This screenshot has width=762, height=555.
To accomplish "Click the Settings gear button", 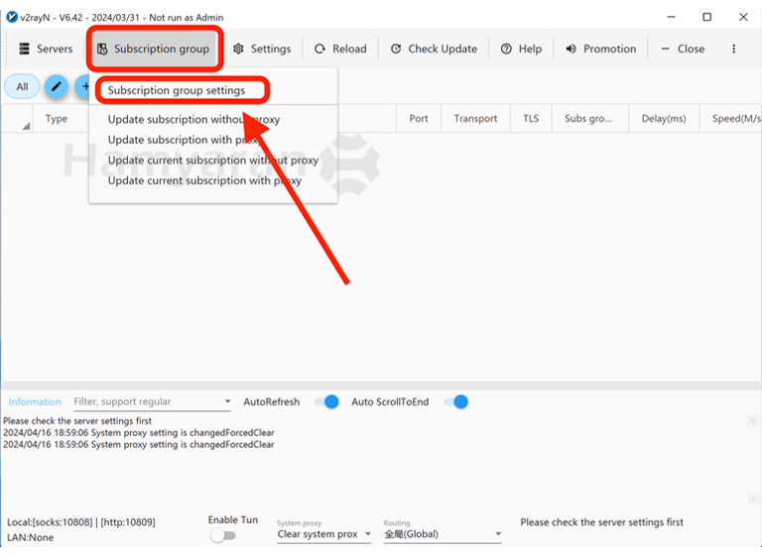I will coord(262,49).
